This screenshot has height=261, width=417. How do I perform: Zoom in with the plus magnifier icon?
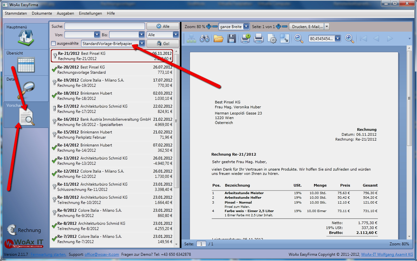(x=349, y=38)
